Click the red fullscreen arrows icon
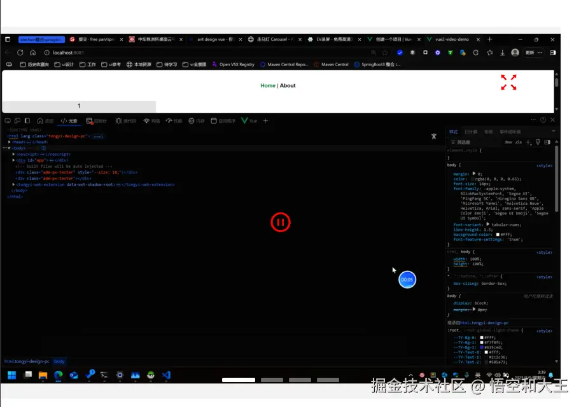Viewport: 581px width, 407px height. pos(508,82)
